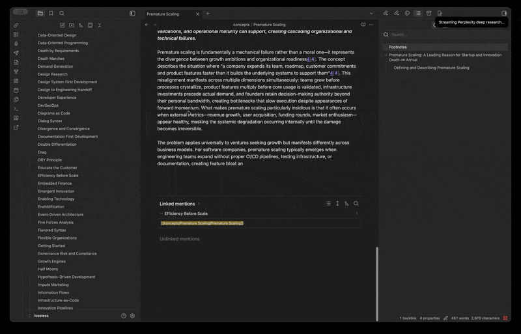Toggle reading view book icon

[x=363, y=25]
